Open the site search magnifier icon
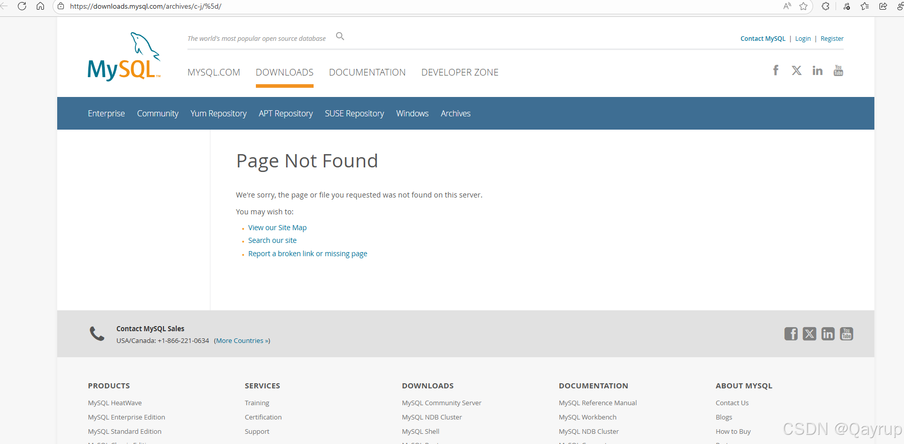This screenshot has height=444, width=904. point(340,36)
